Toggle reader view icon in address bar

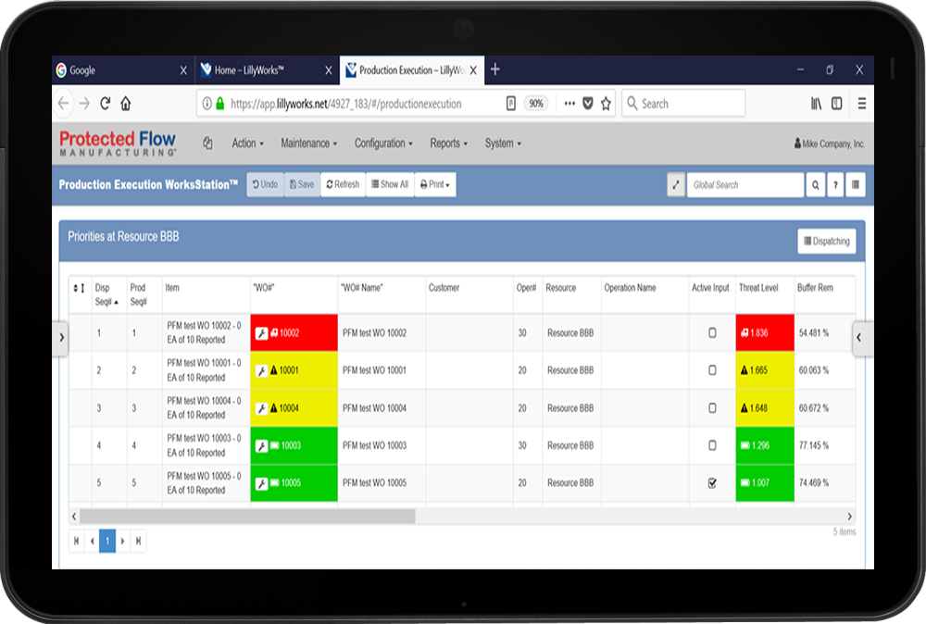(511, 104)
